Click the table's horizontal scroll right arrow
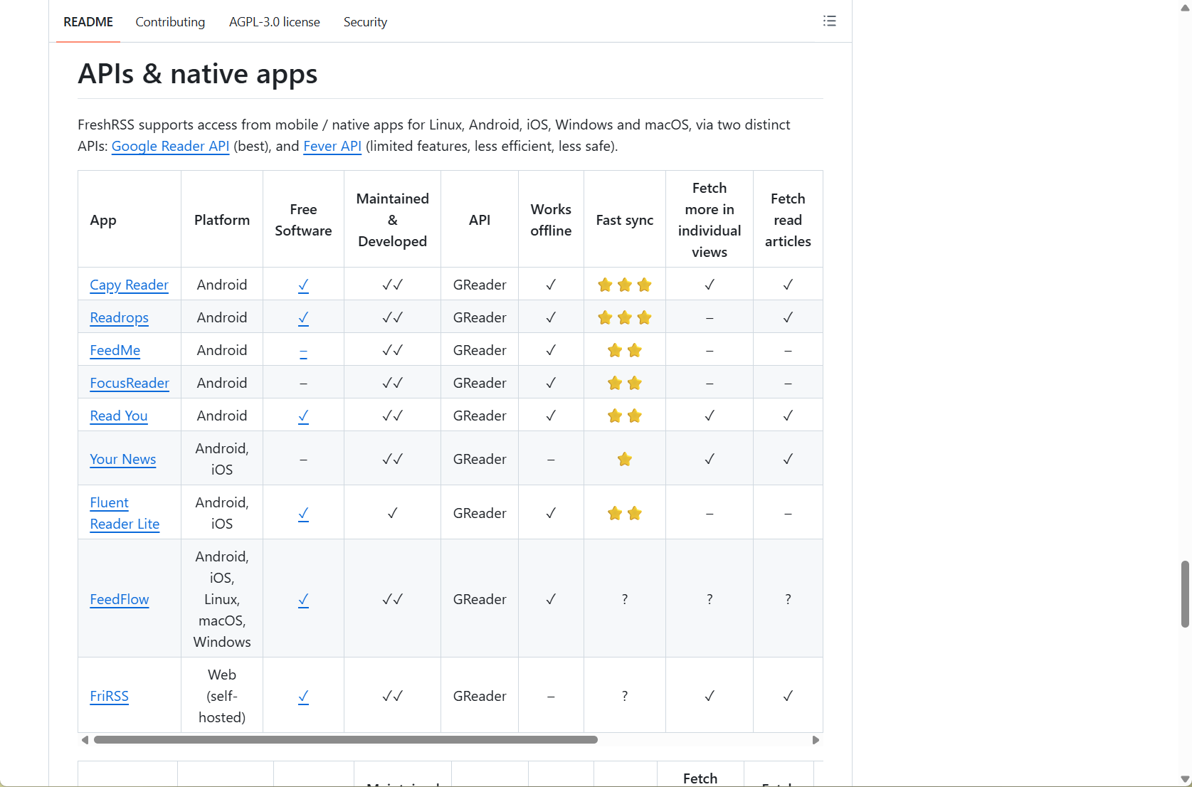The image size is (1192, 787). (816, 740)
